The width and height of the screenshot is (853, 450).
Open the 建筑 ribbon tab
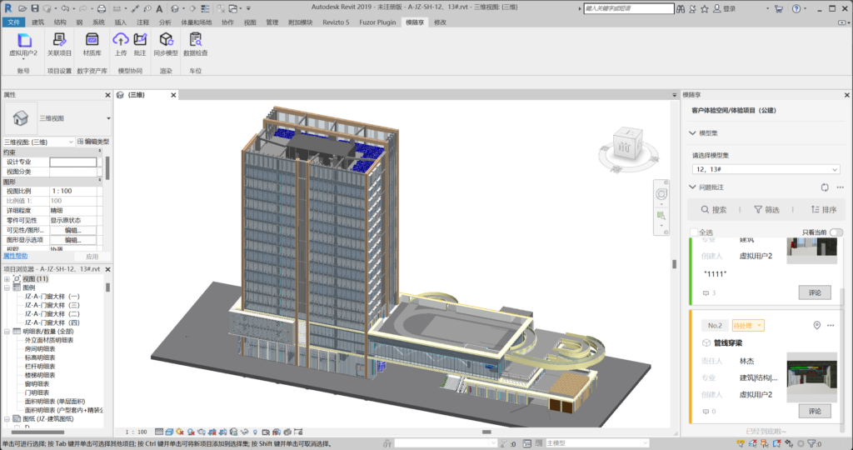pyautogui.click(x=38, y=22)
